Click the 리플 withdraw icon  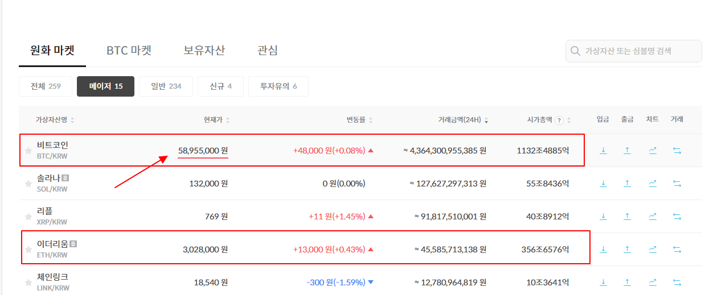pyautogui.click(x=627, y=217)
